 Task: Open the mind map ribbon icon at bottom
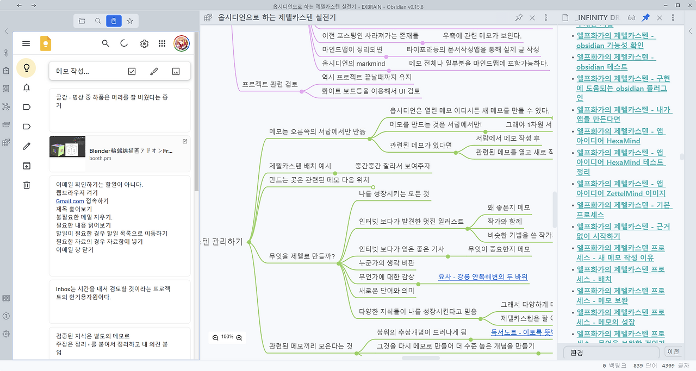coord(6,142)
